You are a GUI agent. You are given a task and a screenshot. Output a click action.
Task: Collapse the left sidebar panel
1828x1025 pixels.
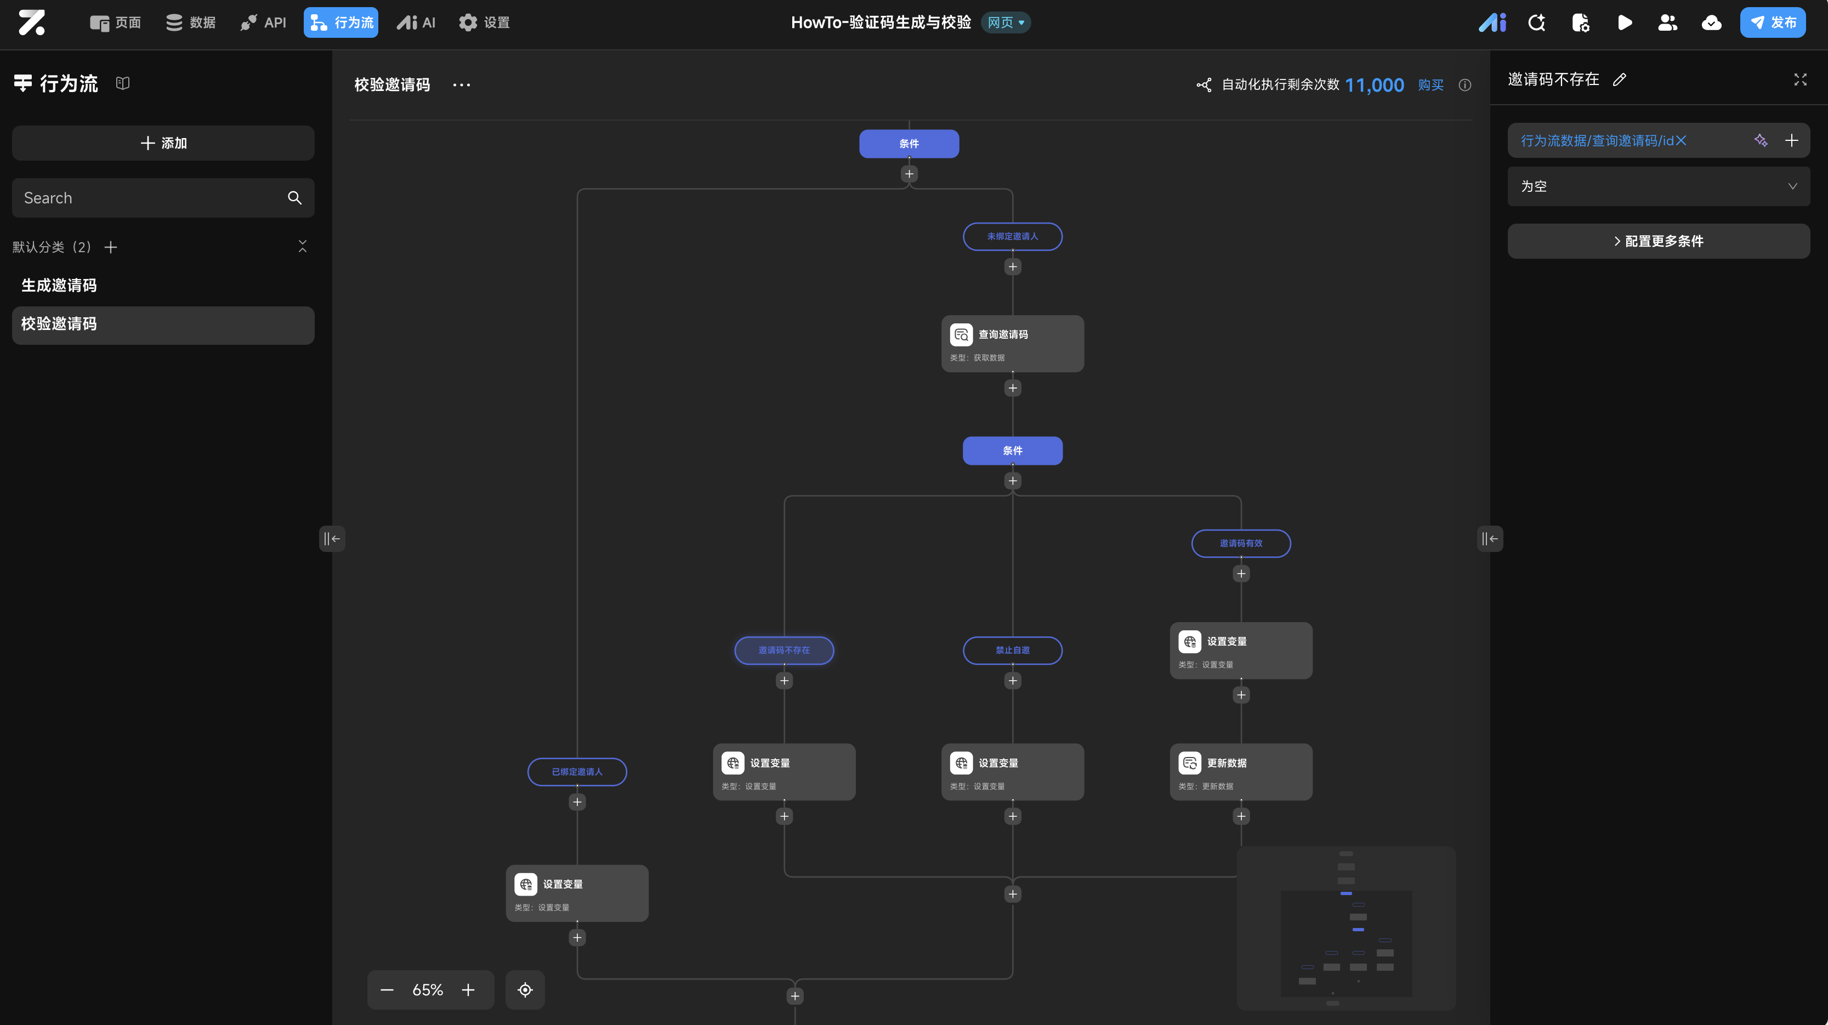point(331,538)
